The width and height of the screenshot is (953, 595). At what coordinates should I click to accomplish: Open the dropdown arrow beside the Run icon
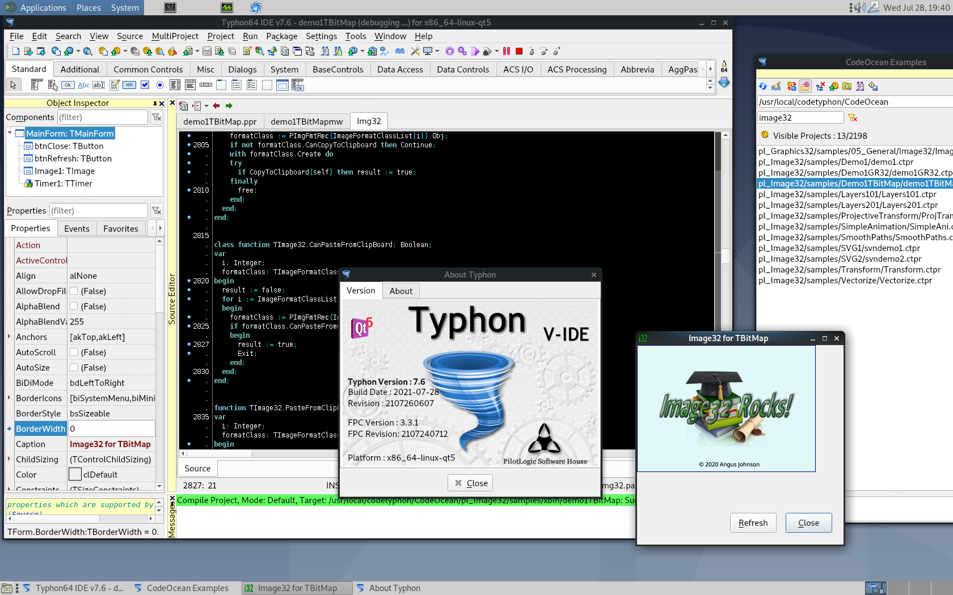click(x=497, y=52)
